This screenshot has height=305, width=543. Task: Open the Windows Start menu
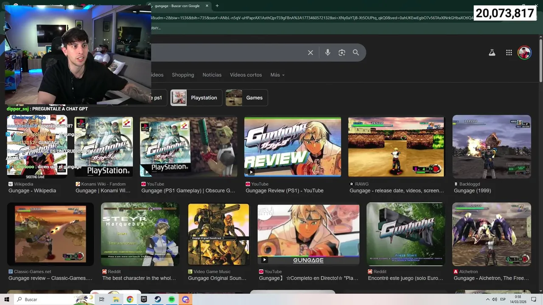tap(7, 299)
